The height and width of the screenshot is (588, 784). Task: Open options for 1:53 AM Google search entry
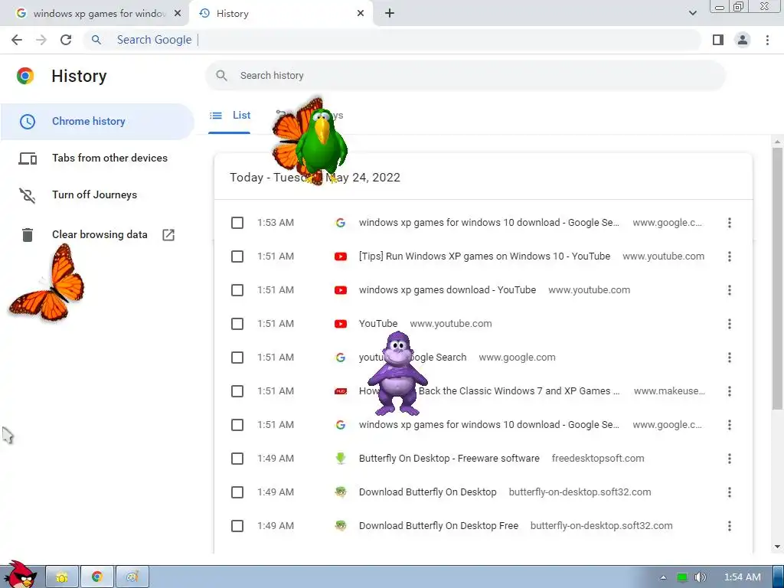730,223
